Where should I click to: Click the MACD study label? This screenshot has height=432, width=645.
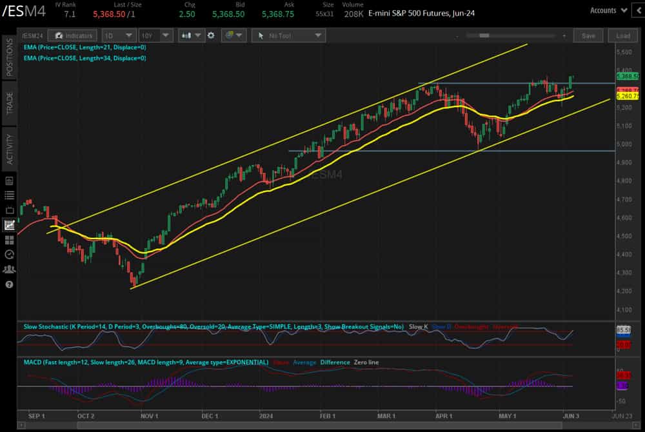pos(146,362)
